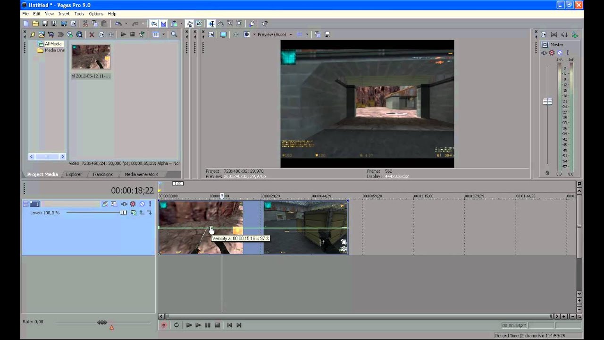Click the Record button in transport bar

click(164, 325)
